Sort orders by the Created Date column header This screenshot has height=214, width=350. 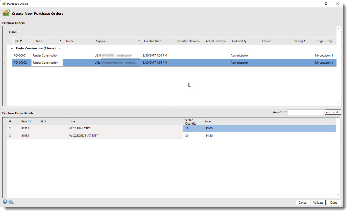click(x=152, y=41)
